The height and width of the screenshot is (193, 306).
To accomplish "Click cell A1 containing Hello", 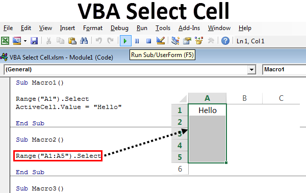I will [x=207, y=111].
